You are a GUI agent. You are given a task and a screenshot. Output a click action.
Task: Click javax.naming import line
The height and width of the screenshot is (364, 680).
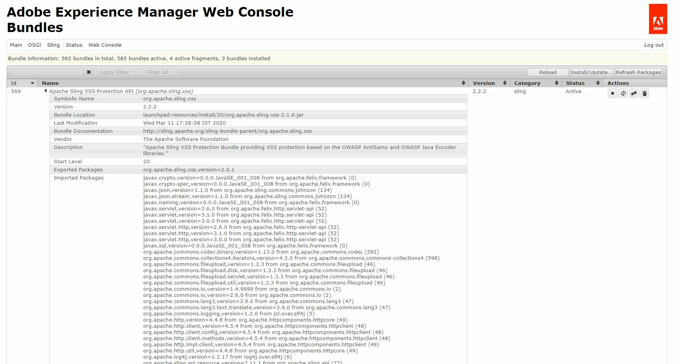point(251,203)
